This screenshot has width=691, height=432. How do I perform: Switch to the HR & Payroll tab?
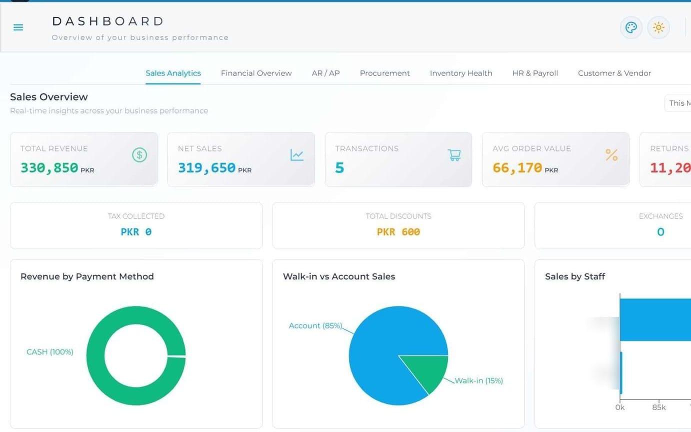pos(535,73)
